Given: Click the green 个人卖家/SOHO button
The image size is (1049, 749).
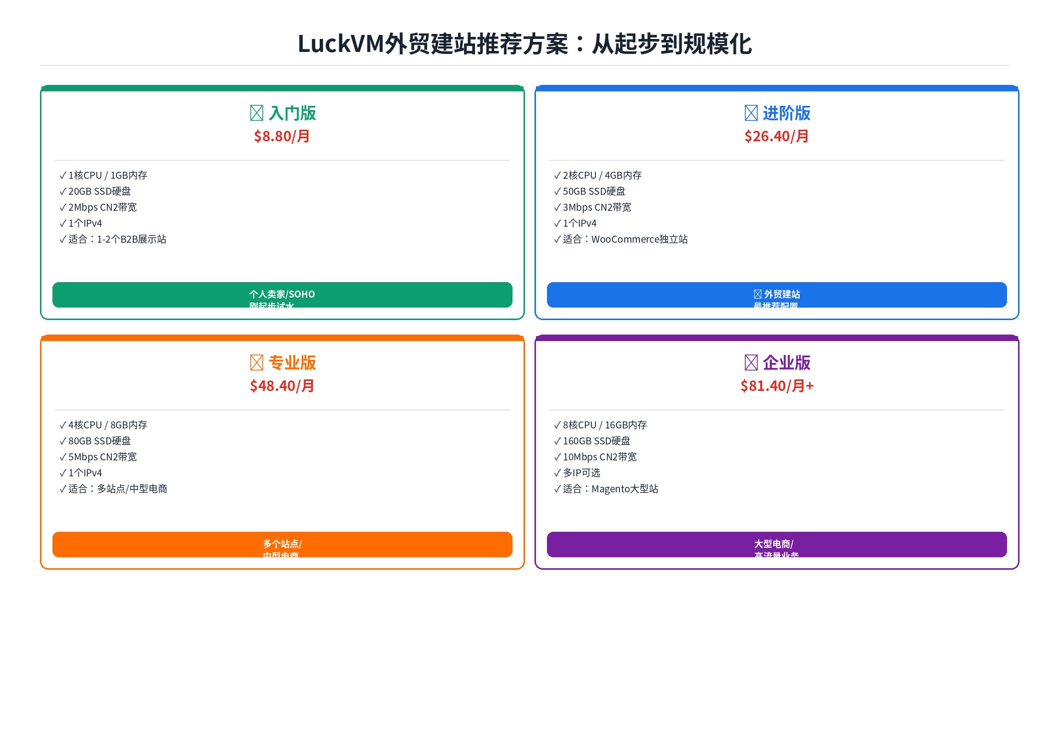Looking at the screenshot, I should coord(282,295).
